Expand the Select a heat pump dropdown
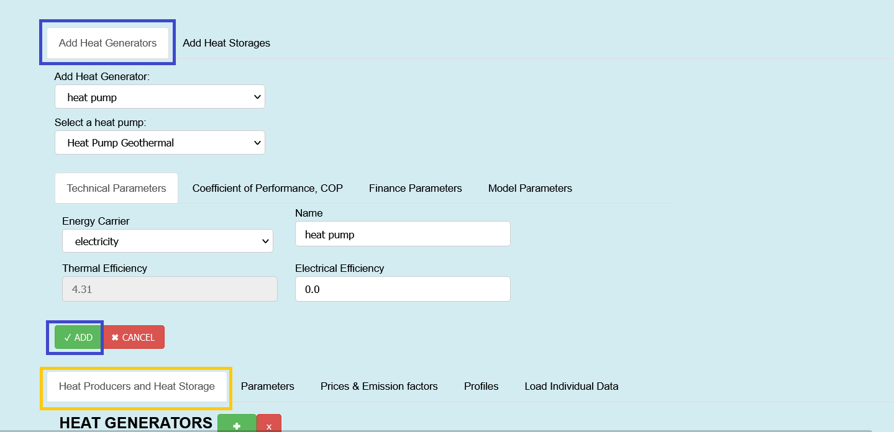 pyautogui.click(x=160, y=143)
